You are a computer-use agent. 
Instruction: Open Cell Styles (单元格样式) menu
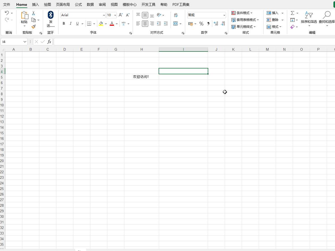[243, 27]
